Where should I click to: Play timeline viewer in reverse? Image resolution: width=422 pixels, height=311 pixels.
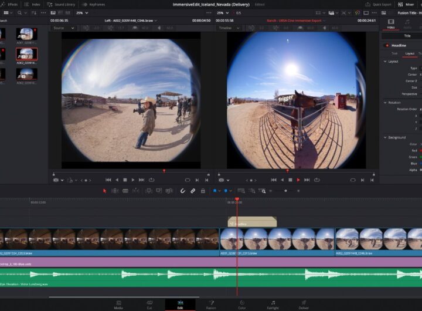click(282, 180)
